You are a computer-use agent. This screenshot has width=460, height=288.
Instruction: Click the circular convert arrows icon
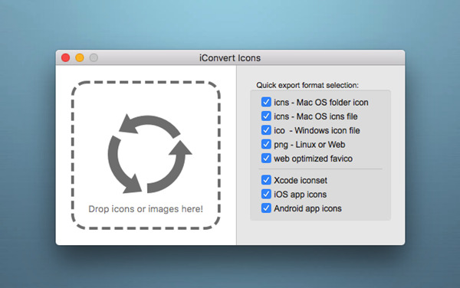[149, 154]
